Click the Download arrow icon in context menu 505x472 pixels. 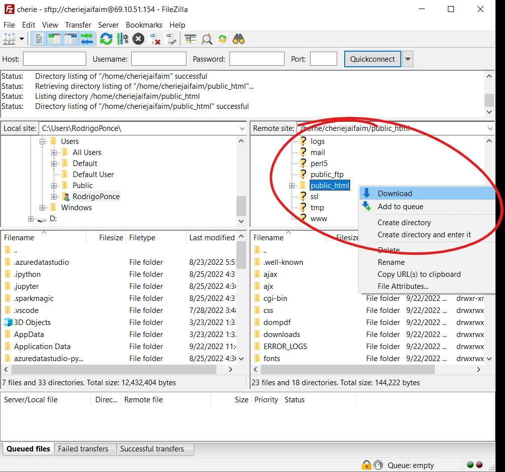coord(367,193)
